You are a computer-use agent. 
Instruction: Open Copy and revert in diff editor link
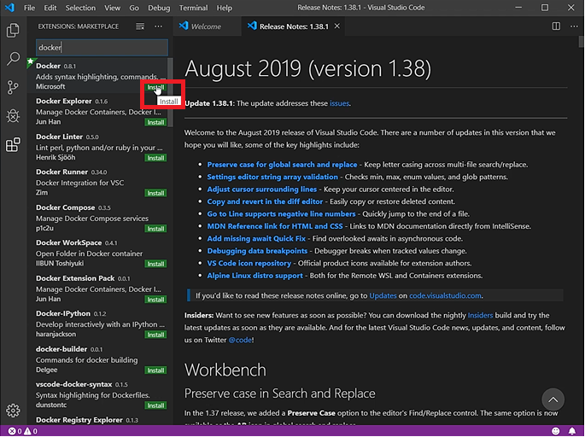pos(265,201)
